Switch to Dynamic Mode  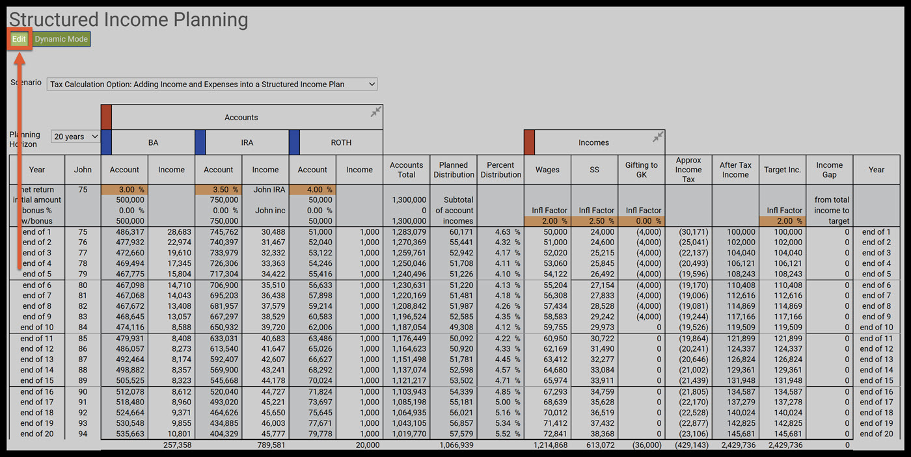click(x=61, y=39)
